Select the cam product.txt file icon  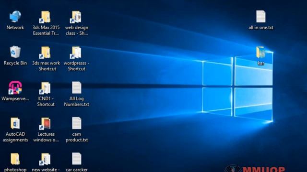(x=77, y=123)
